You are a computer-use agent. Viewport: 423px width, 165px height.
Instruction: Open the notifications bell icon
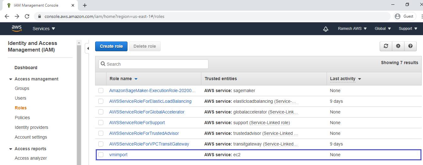(x=326, y=29)
